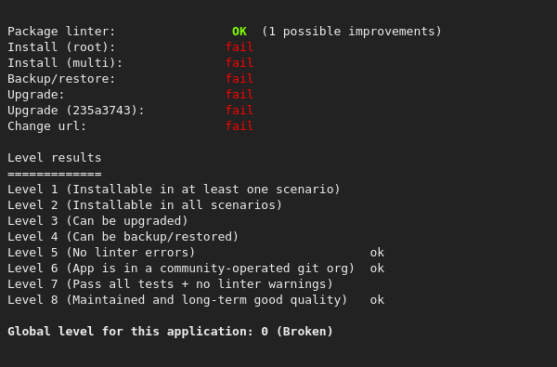The height and width of the screenshot is (367, 557).
Task: Click the Level results heading
Action: coord(55,158)
